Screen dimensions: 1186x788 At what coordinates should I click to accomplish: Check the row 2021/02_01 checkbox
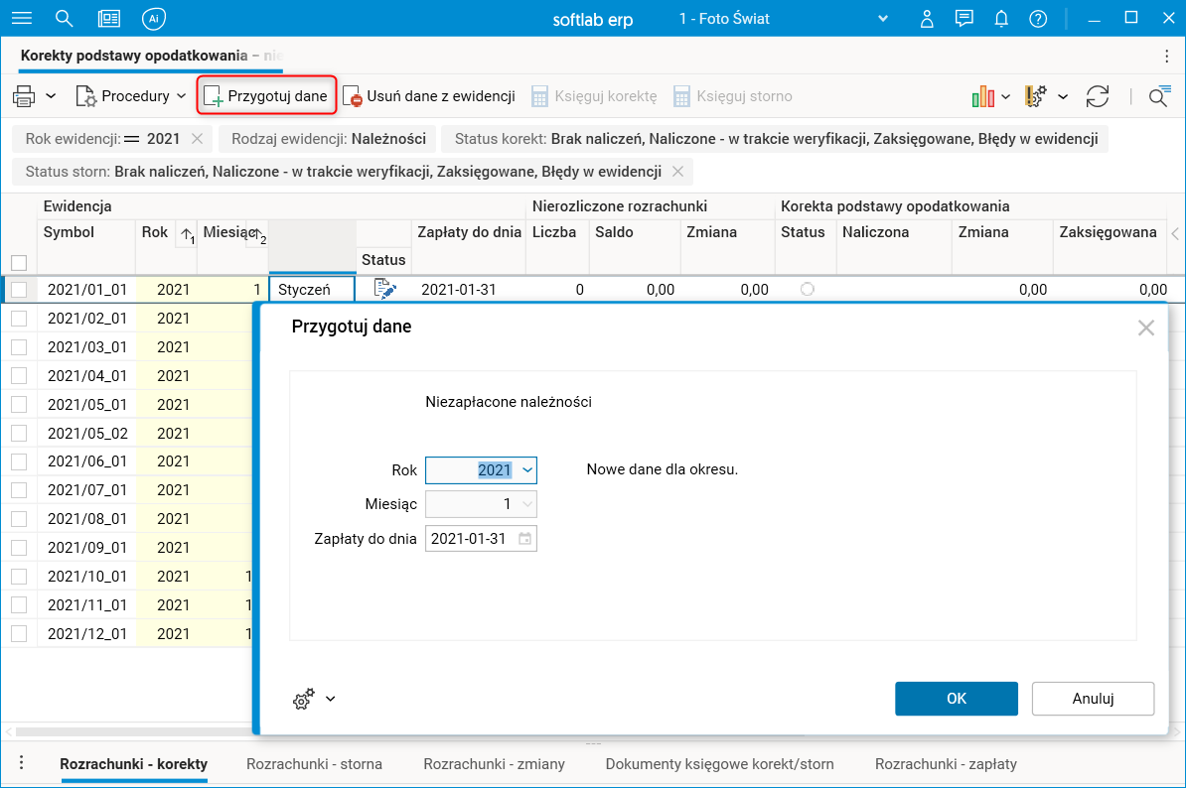point(19,318)
